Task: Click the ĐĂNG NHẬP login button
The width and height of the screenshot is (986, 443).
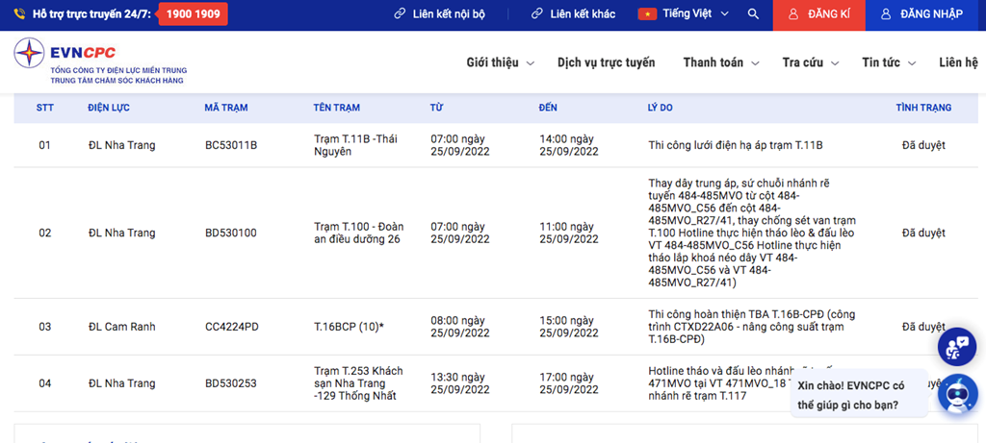Action: [930, 14]
